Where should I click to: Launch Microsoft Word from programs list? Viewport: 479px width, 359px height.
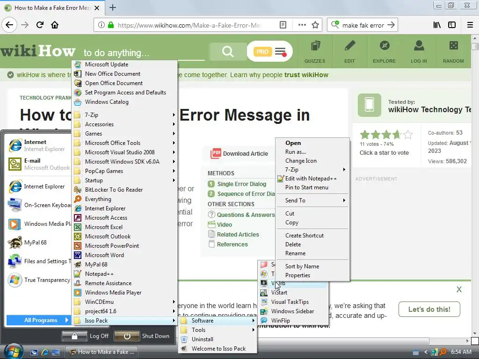124,255
